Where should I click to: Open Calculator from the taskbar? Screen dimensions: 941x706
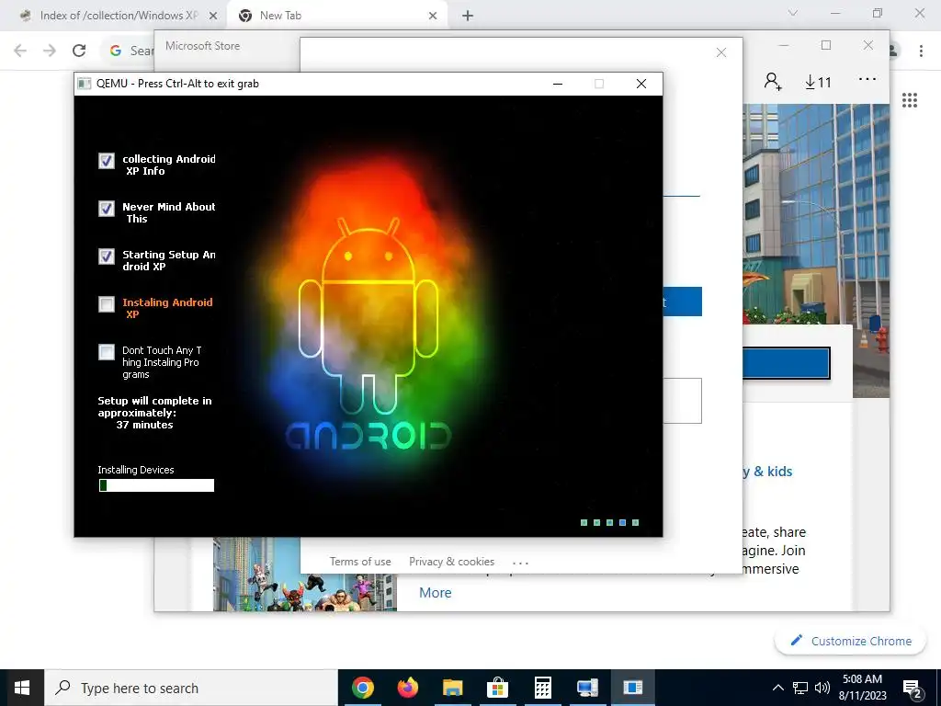pos(542,688)
